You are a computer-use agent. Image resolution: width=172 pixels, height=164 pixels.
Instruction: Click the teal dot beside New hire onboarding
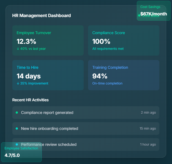click(17, 129)
